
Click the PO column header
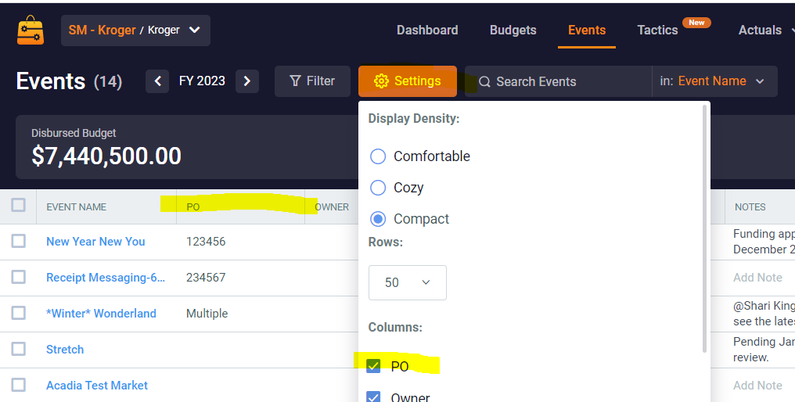[193, 206]
